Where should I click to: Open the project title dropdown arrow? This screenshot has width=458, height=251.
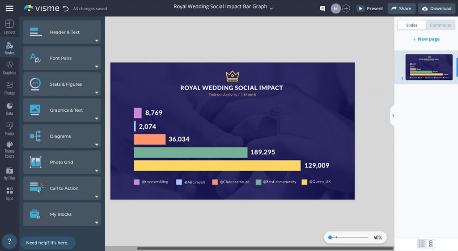[271, 8]
